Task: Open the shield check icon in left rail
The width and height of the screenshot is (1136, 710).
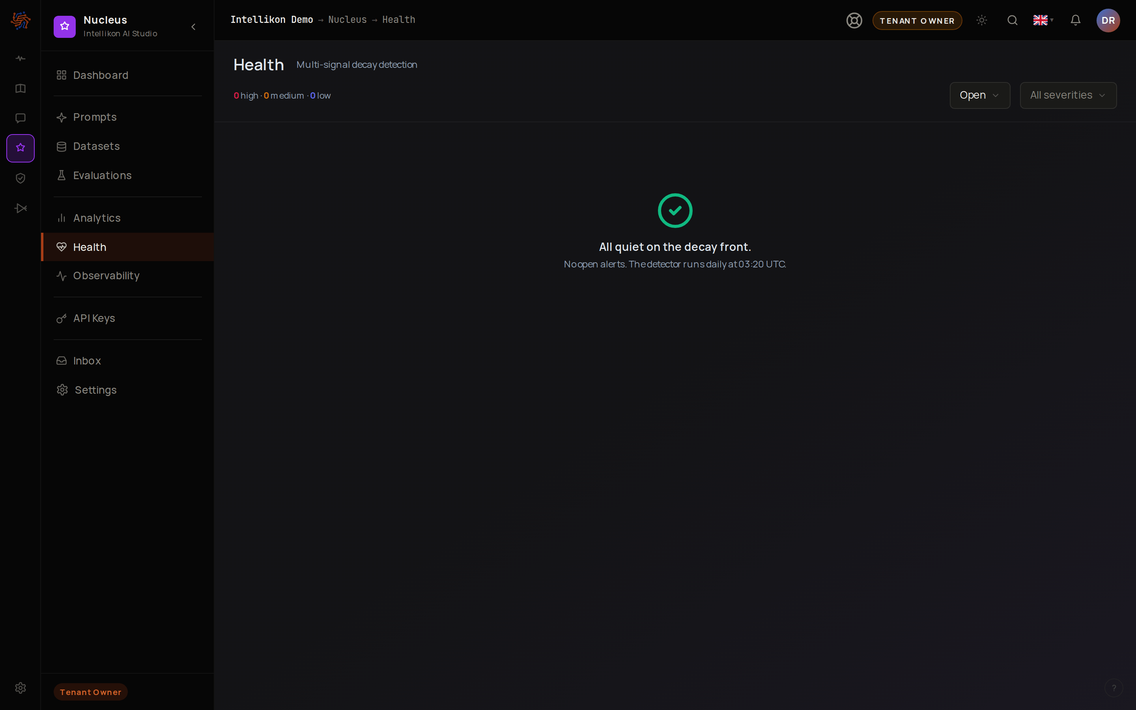Action: coord(20,178)
